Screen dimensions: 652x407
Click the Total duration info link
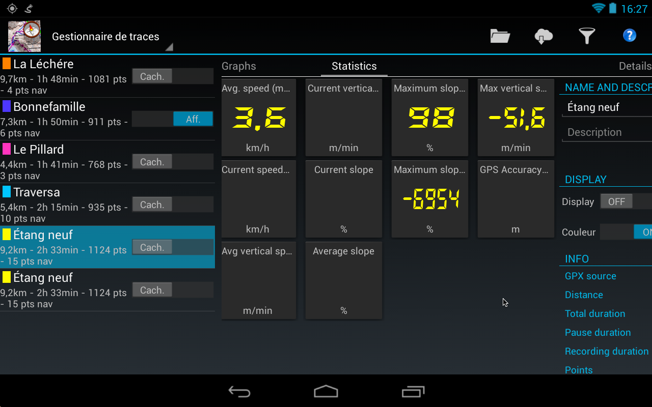pos(595,314)
